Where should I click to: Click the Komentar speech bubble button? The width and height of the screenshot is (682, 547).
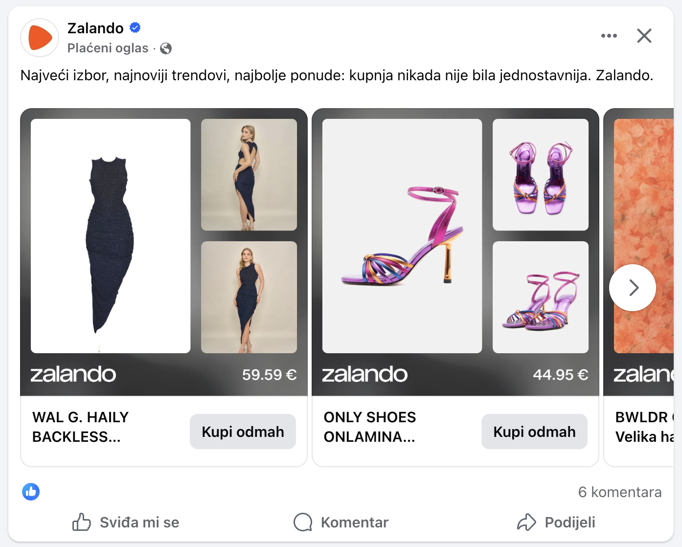[341, 522]
